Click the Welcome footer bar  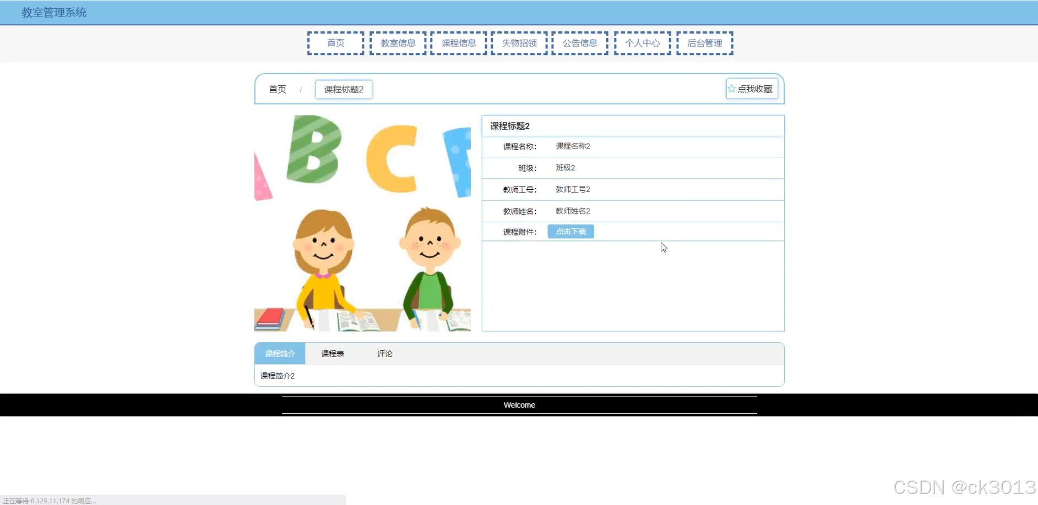pyautogui.click(x=519, y=404)
